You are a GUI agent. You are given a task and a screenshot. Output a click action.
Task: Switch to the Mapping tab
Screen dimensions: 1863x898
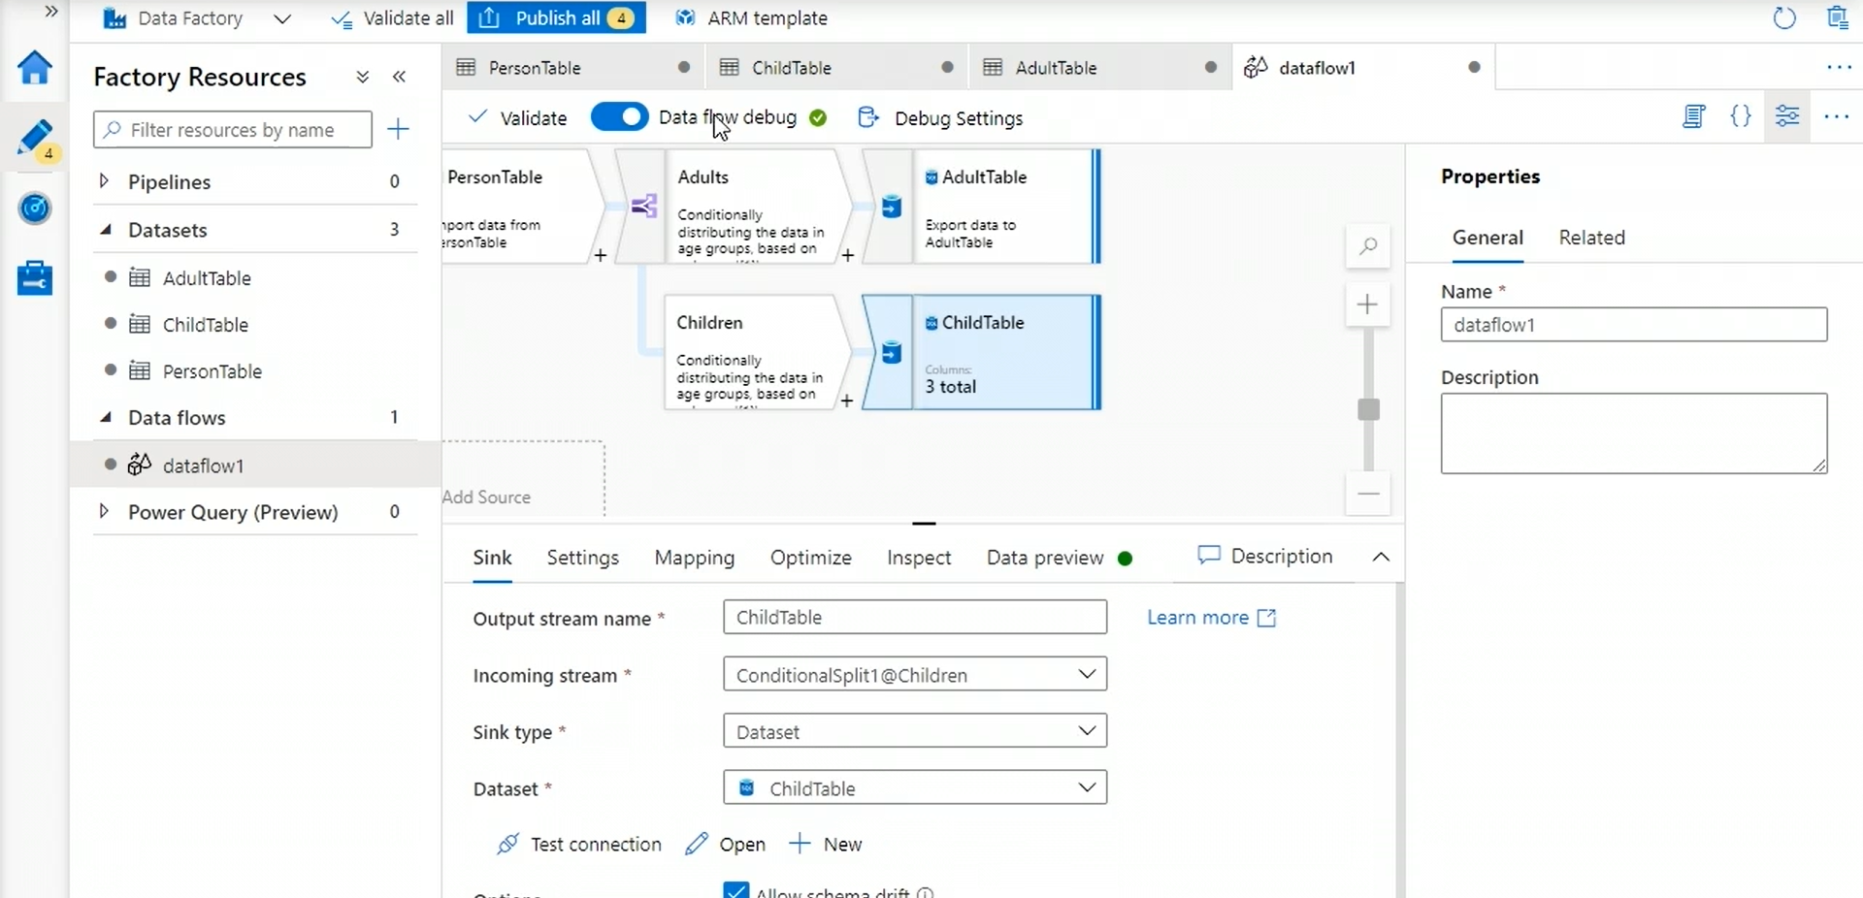point(694,558)
